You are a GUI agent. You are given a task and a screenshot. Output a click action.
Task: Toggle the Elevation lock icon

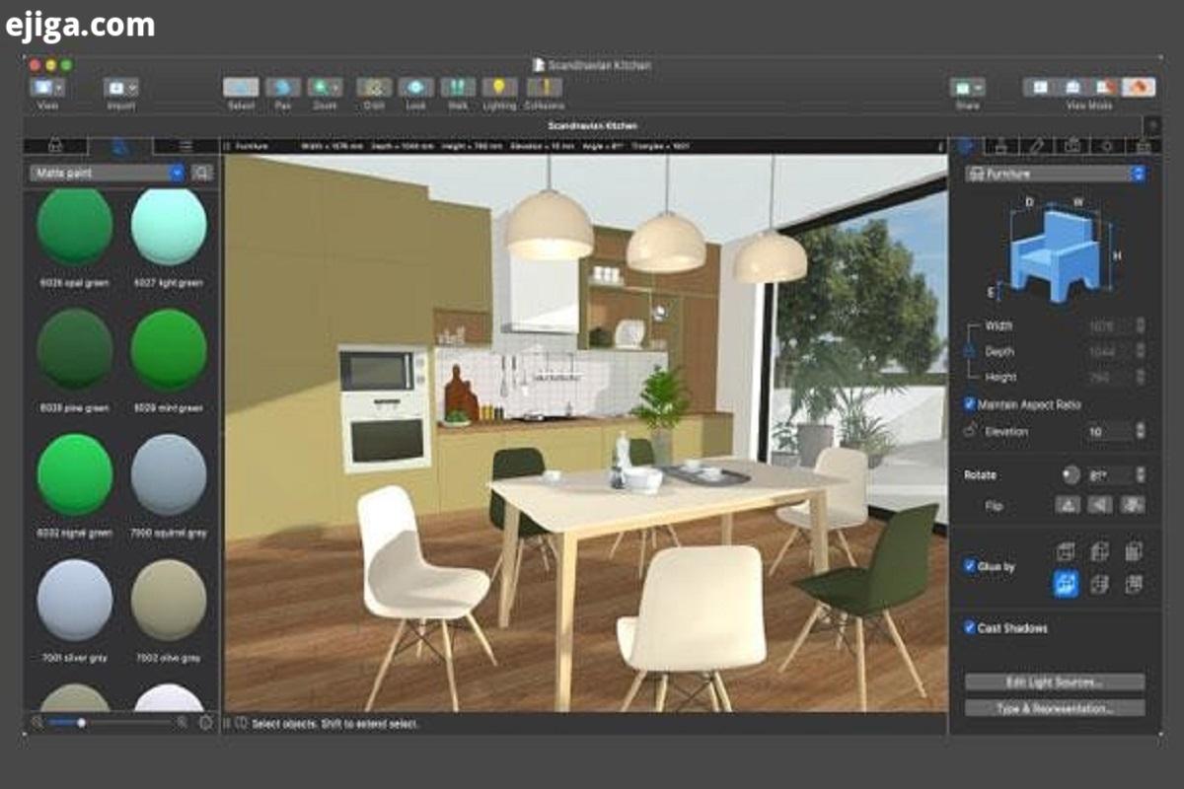click(x=968, y=431)
